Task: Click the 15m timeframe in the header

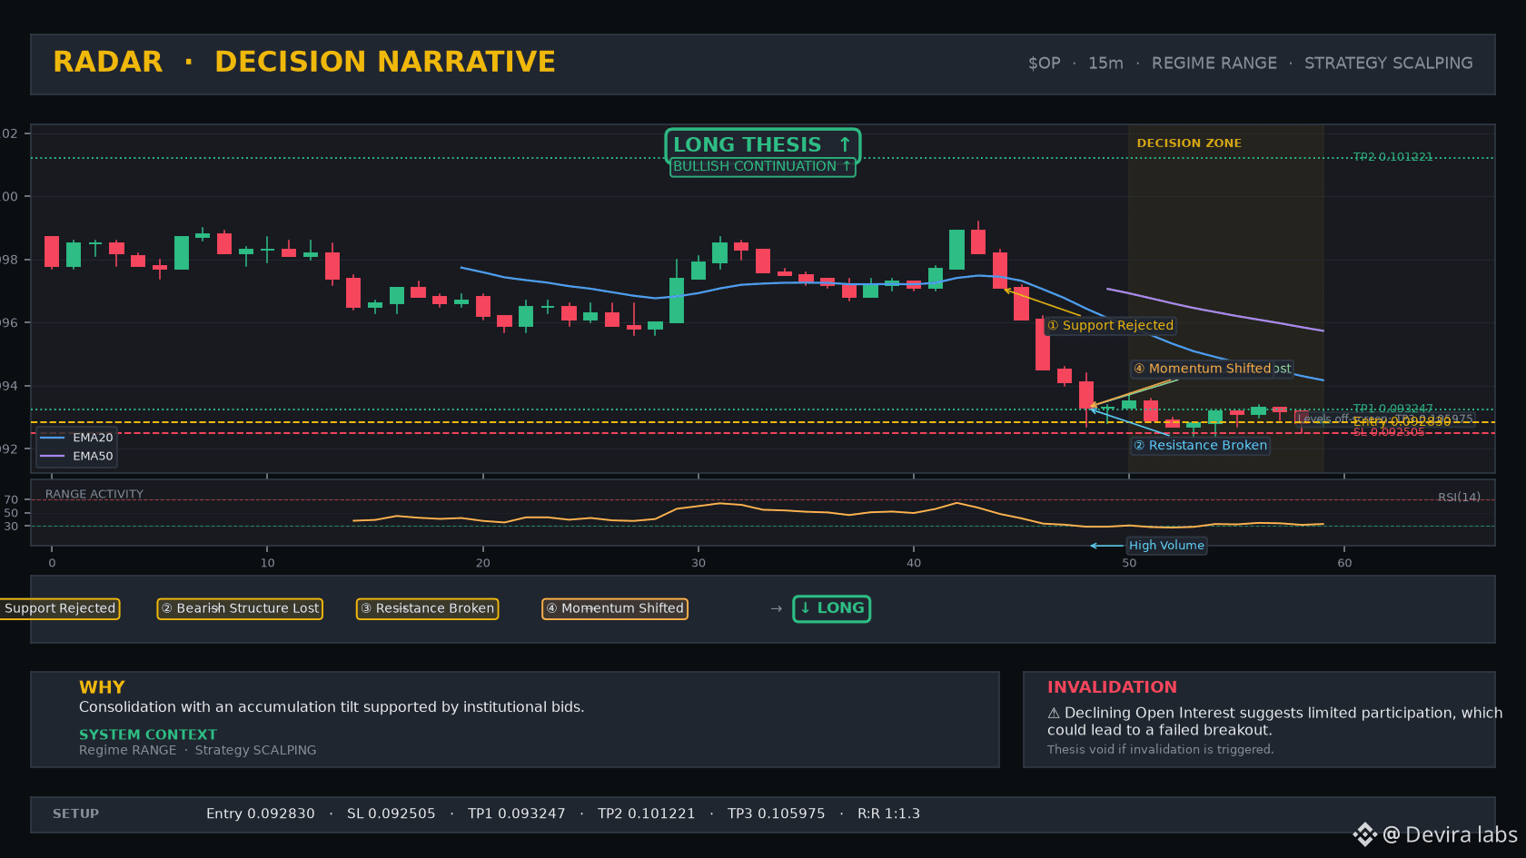Action: 1105,64
